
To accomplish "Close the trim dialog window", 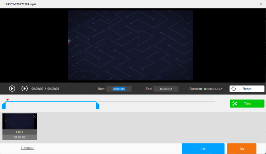I will (261, 4).
